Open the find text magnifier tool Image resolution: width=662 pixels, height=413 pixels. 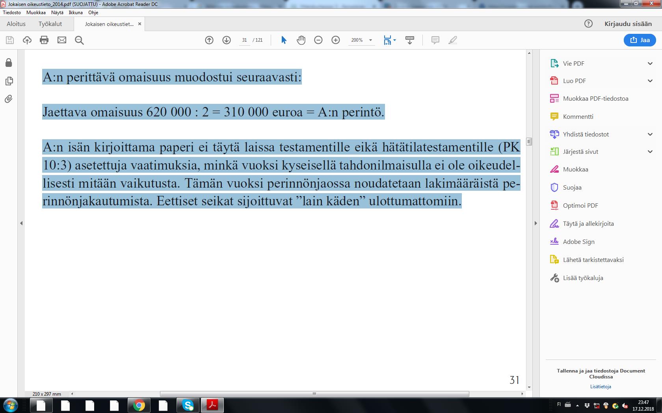[79, 40]
